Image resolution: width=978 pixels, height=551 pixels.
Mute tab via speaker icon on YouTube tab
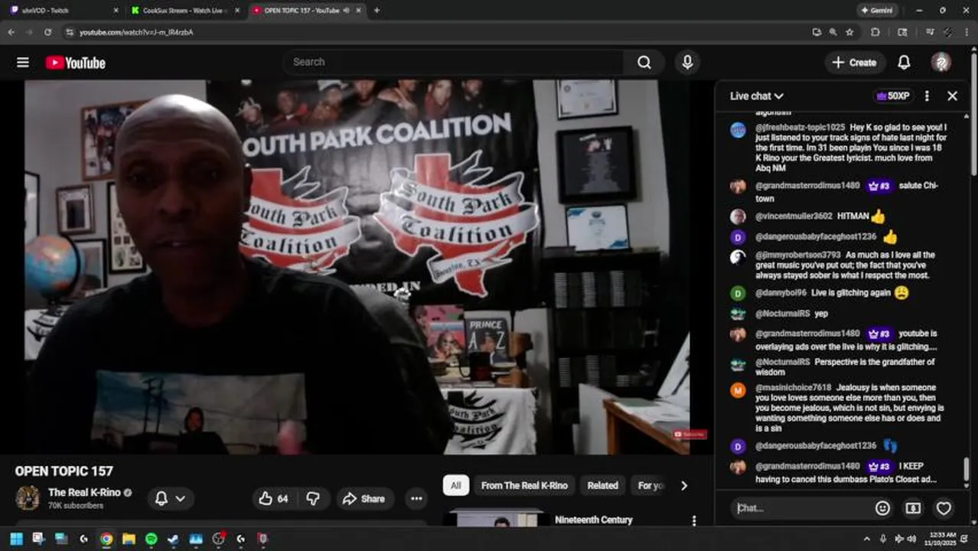[x=347, y=11]
